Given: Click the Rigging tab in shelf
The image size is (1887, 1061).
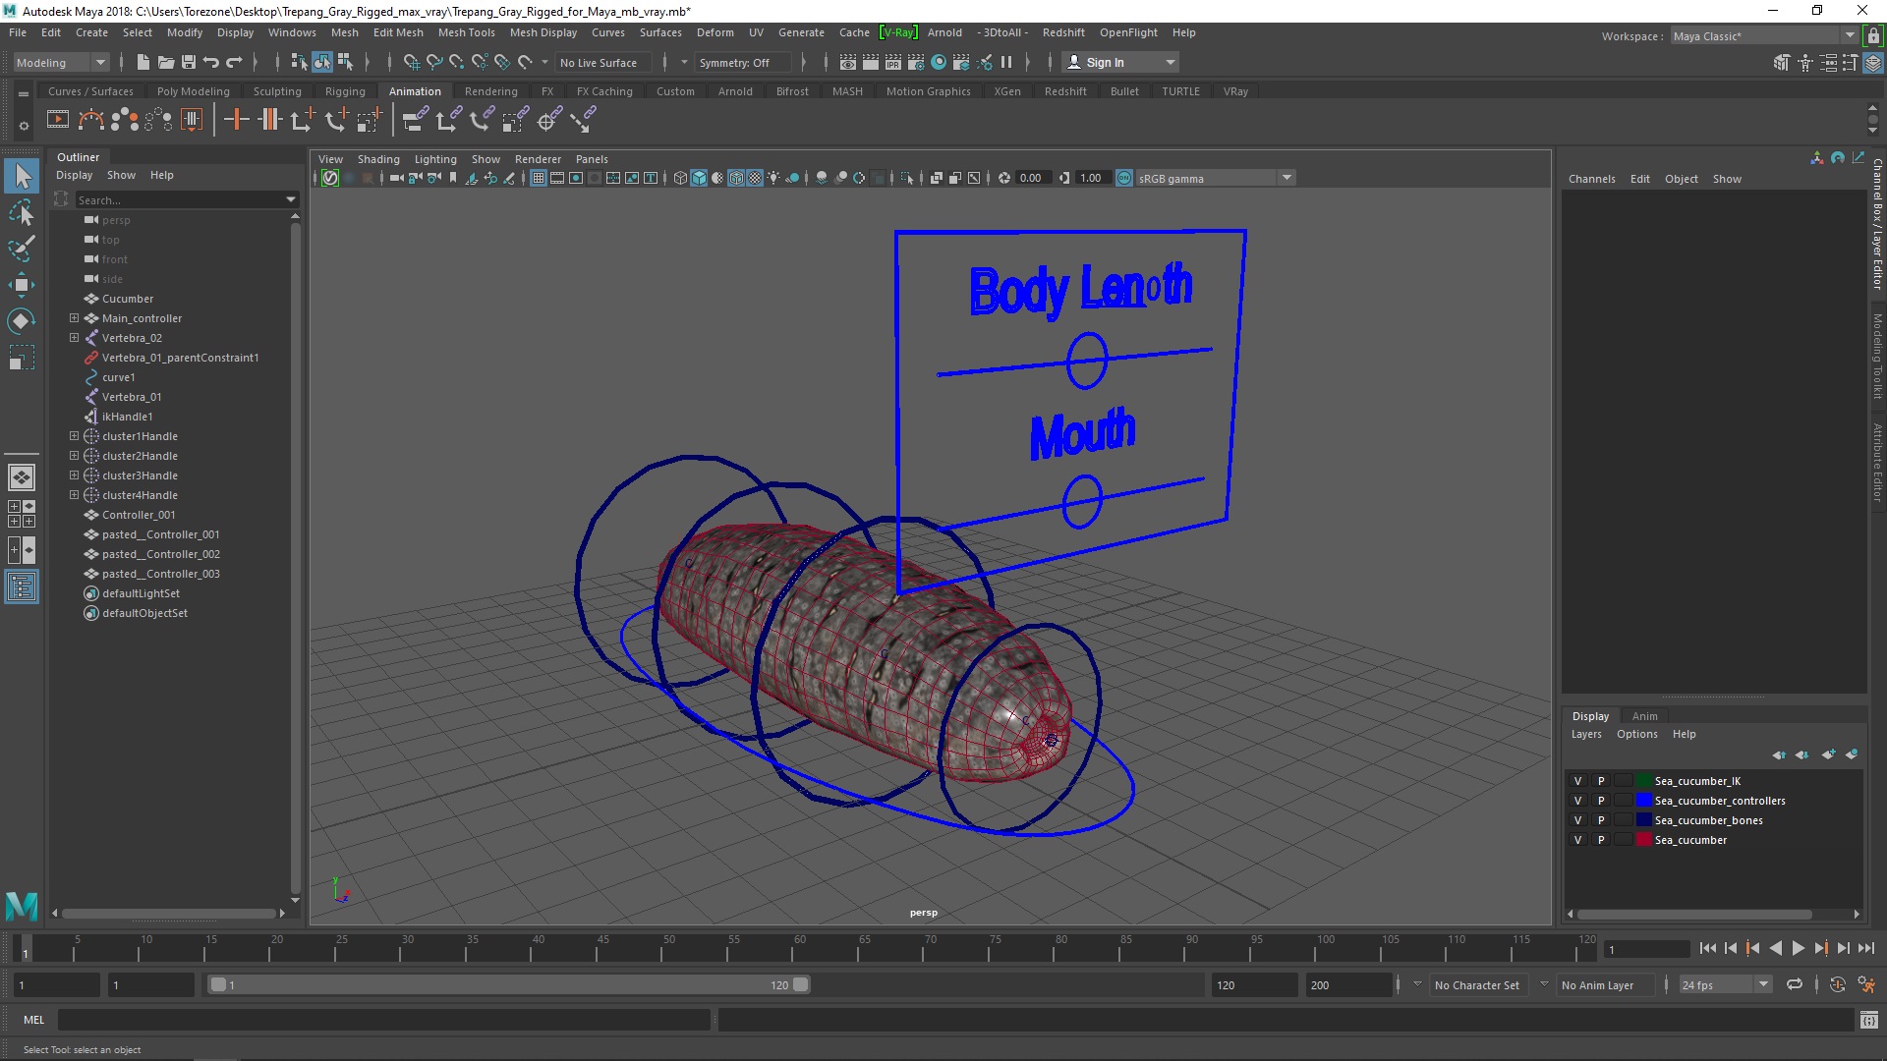Looking at the screenshot, I should coord(343,90).
